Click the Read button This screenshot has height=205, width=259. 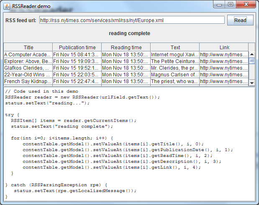pos(240,20)
